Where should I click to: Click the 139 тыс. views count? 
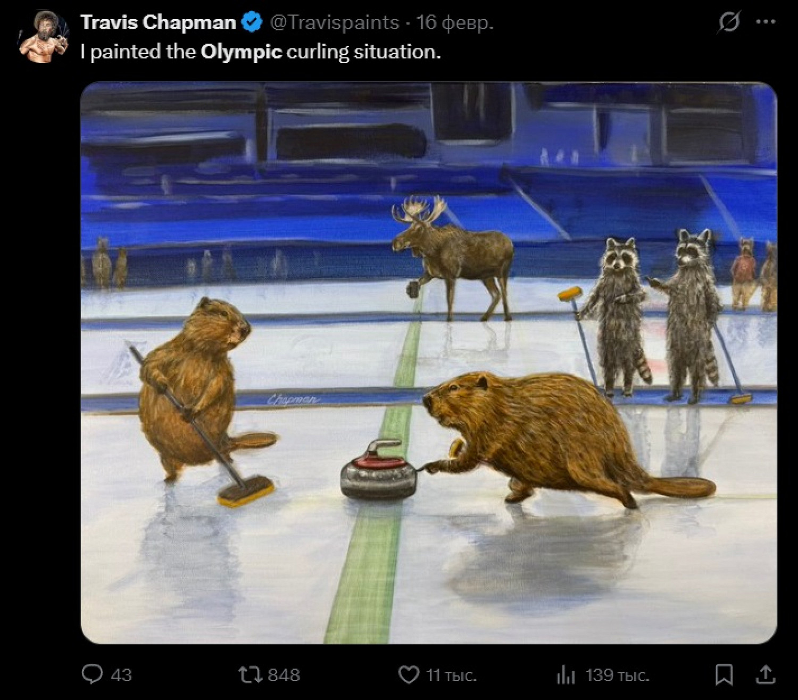tap(617, 675)
